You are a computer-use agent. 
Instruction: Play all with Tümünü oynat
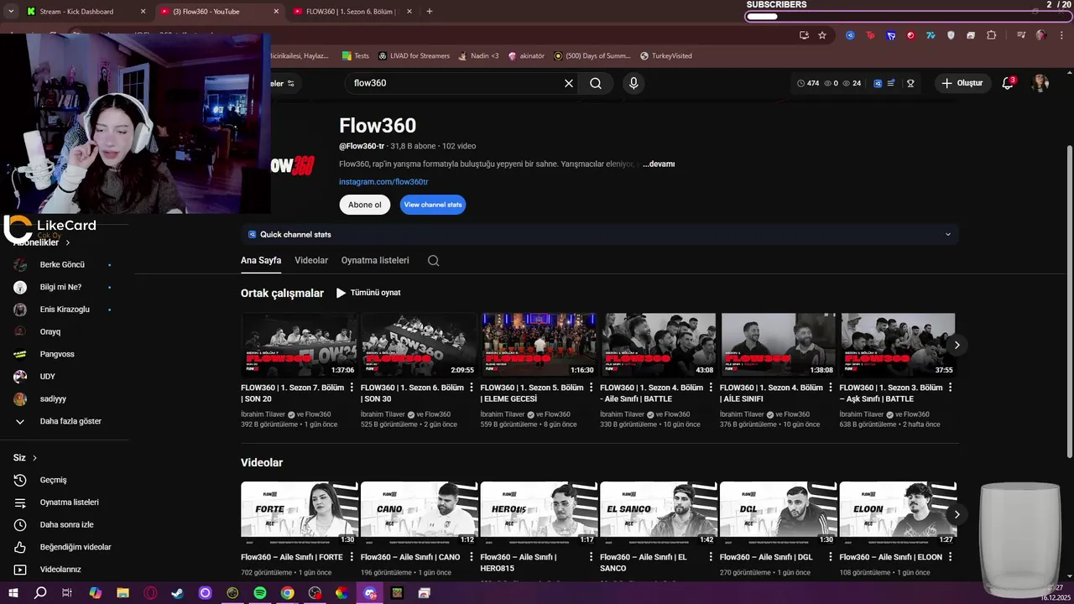[368, 293]
